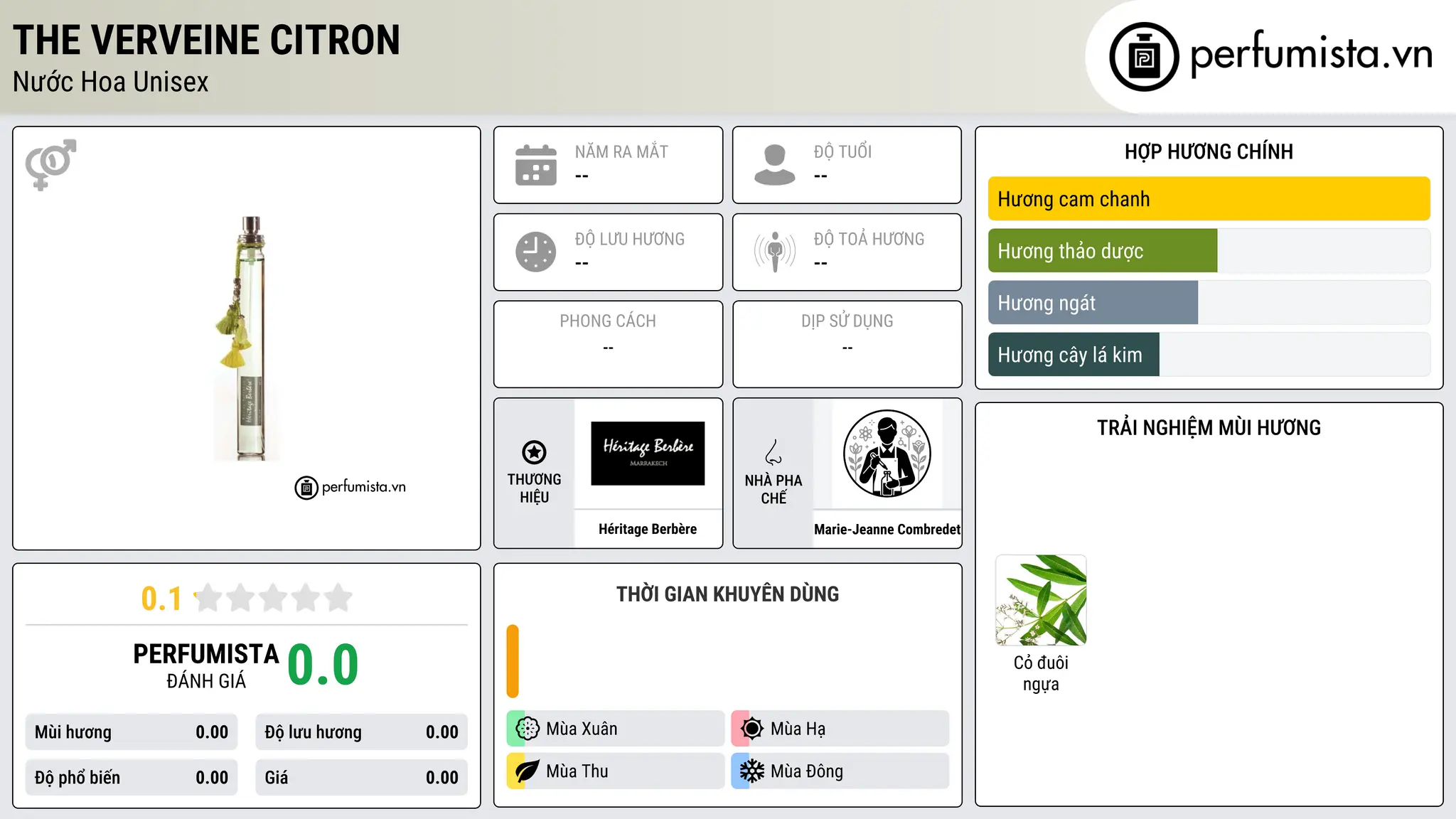This screenshot has height=819, width=1456.
Task: Click the Mùi hương score row
Action: 132,732
